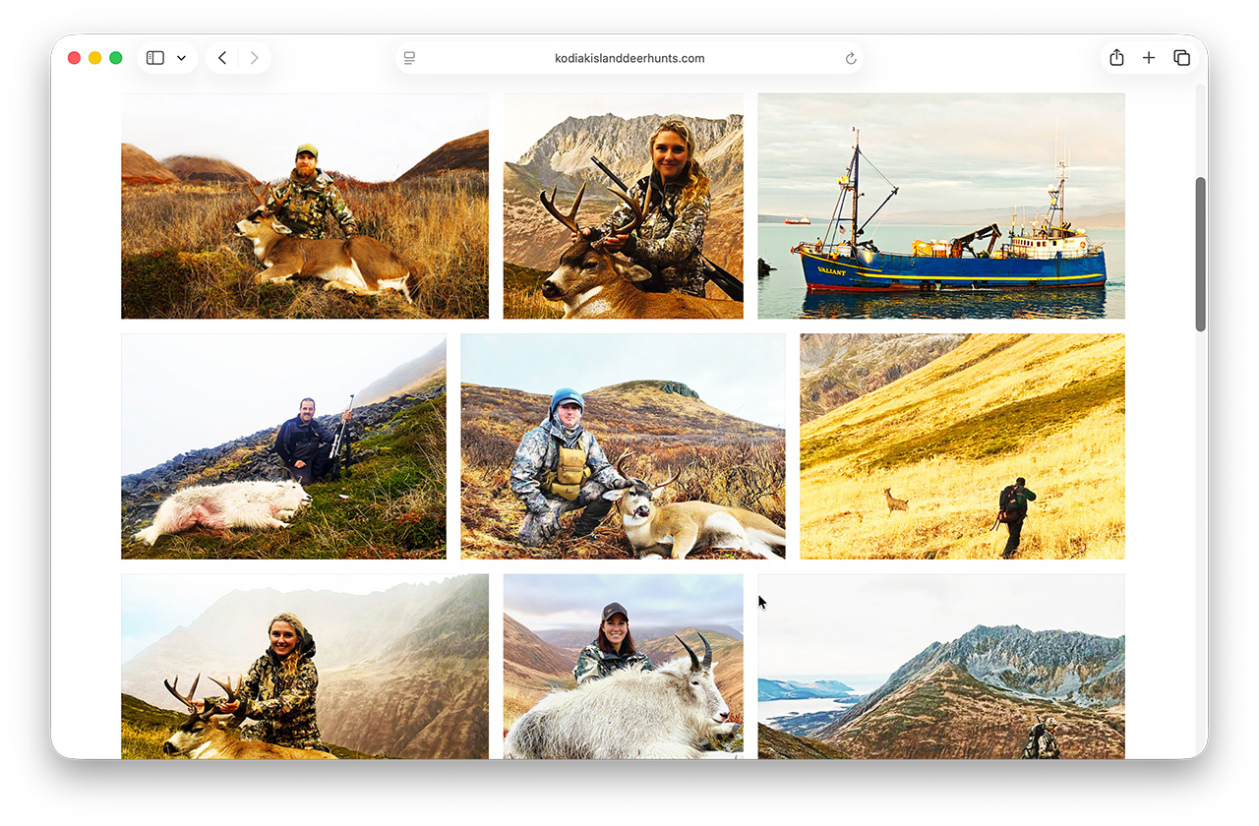Viewport: 1259px width, 826px height.
Task: Open hunter in blue beanie with deer photo
Action: (x=623, y=445)
